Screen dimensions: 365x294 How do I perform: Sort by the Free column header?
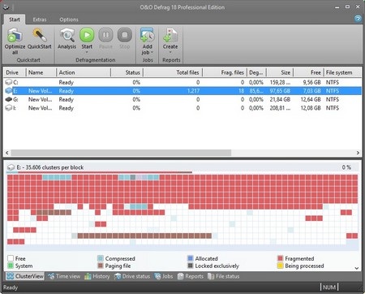tap(309, 72)
